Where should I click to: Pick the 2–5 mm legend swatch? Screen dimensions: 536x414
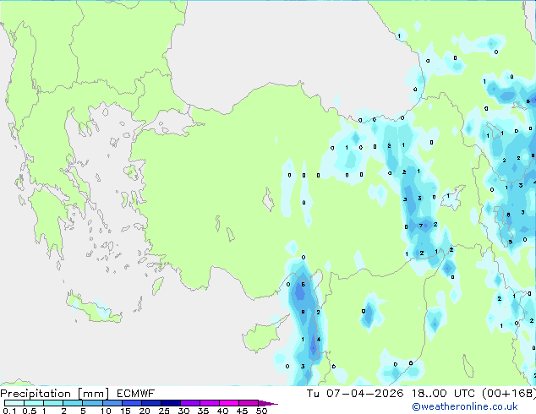[73, 403]
